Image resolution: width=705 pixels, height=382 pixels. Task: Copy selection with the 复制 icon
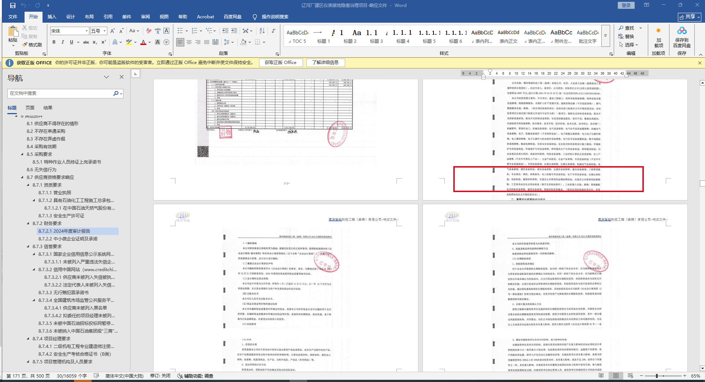coord(30,36)
